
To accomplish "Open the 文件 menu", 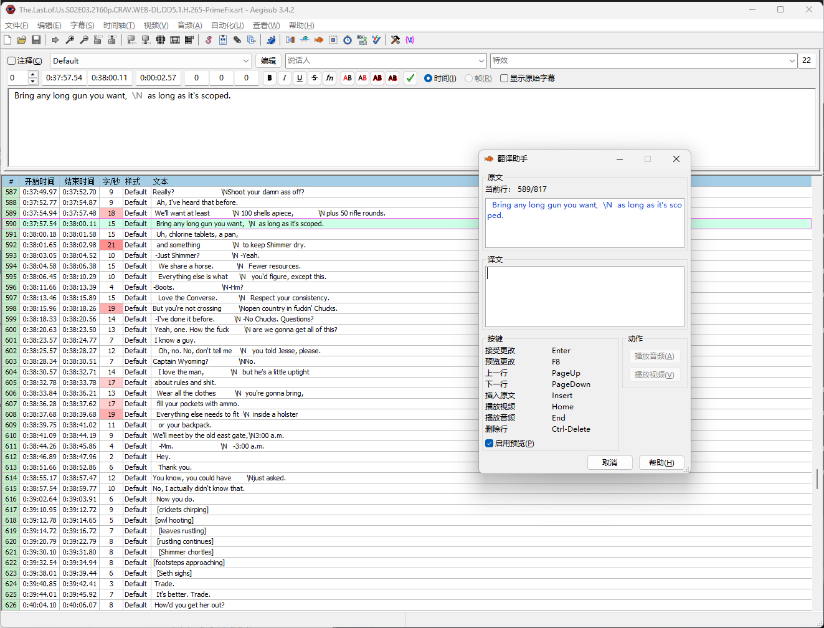I will tap(17, 26).
